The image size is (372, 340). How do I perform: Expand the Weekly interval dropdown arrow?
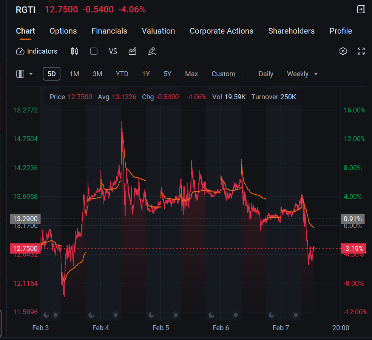point(316,74)
